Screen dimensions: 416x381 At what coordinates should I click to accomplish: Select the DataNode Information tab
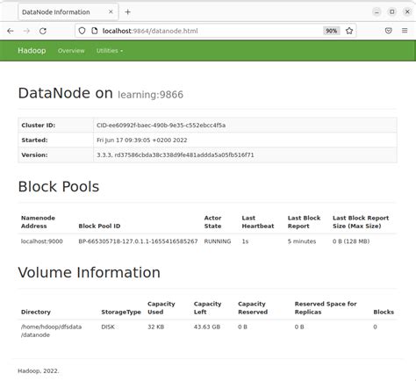68,12
